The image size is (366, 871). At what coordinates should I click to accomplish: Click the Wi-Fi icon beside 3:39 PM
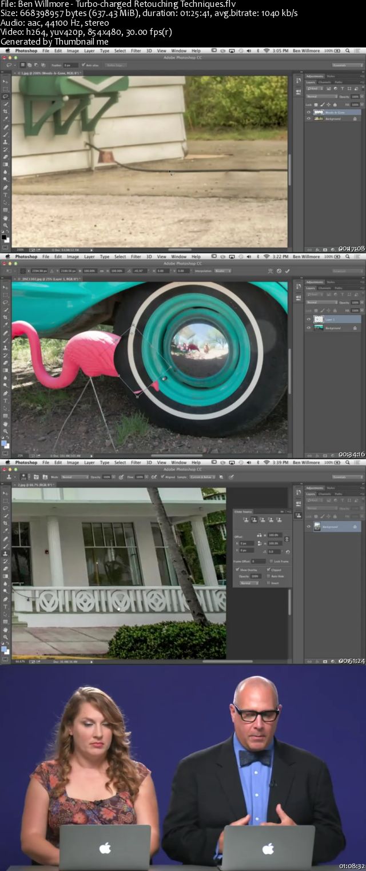coord(266,462)
